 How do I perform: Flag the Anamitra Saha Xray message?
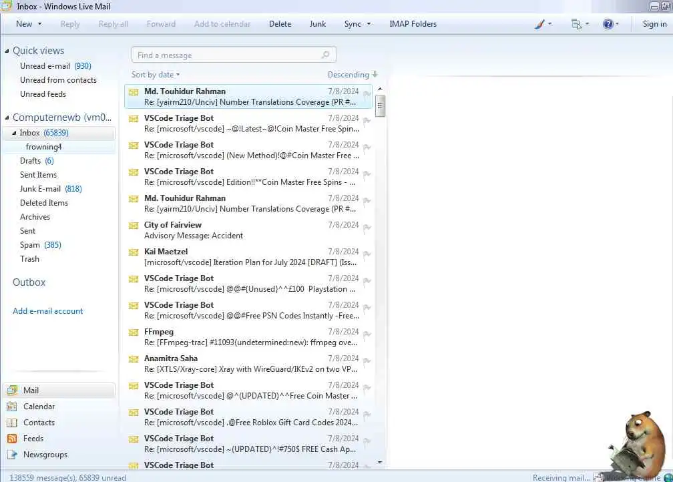367,361
